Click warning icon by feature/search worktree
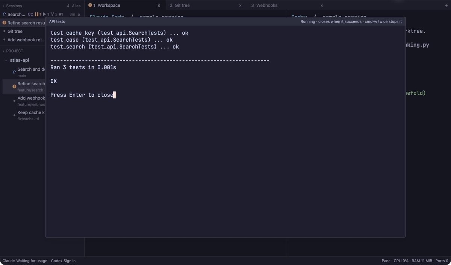The width and height of the screenshot is (451, 265). [14, 86]
